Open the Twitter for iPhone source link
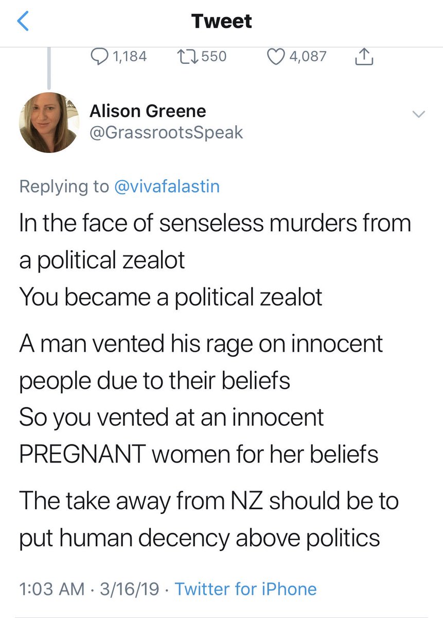The height and width of the screenshot is (618, 443). pos(246,589)
